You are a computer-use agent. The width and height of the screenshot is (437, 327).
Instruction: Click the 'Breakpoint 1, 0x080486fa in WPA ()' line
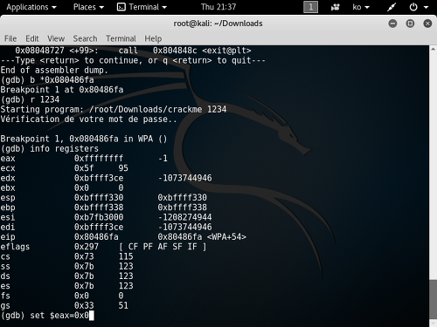tap(84, 139)
